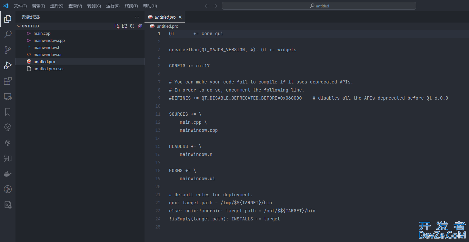Open the tree-shaped icon in activity bar
Viewport: 469px width, 242px height.
[8, 127]
